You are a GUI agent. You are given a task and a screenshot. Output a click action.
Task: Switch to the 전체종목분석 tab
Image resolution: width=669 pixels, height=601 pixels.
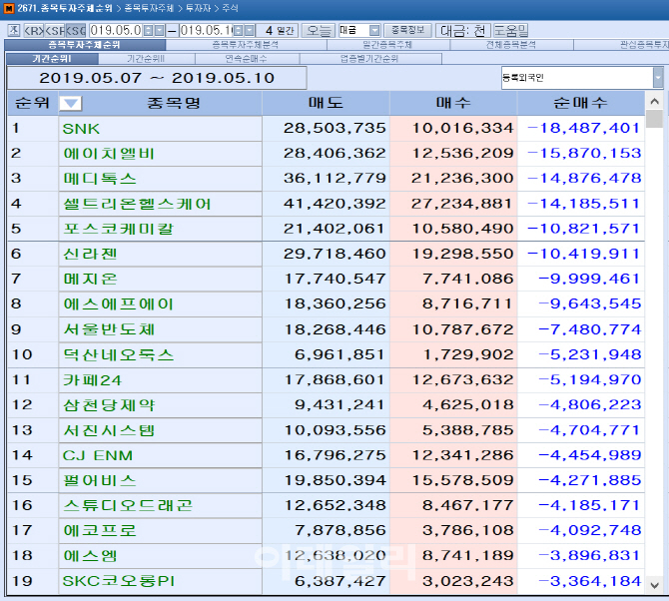[511, 45]
